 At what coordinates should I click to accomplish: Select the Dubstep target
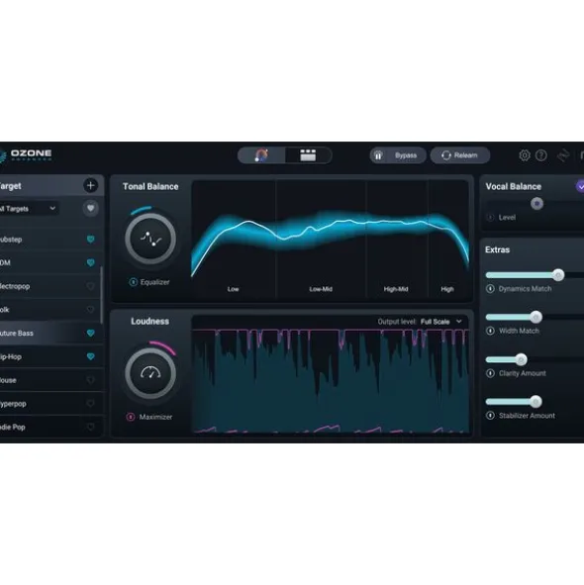(x=50, y=240)
